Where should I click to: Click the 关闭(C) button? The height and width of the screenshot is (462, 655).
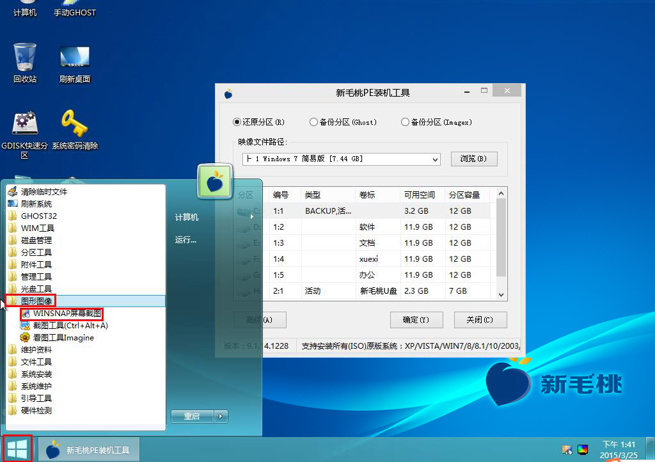pos(480,319)
